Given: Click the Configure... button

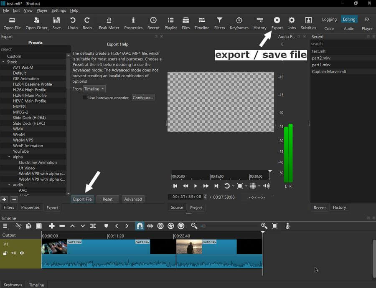Looking at the screenshot, I should point(143,98).
